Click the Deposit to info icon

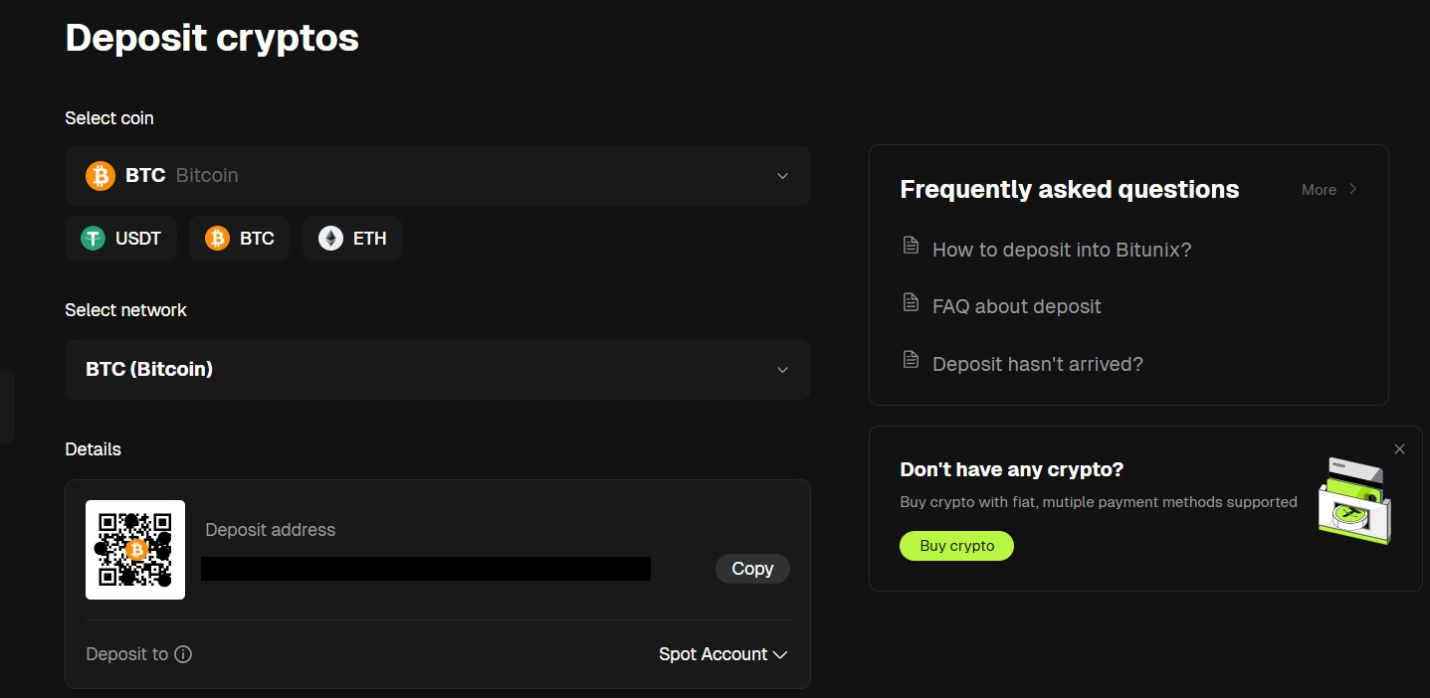[183, 654]
